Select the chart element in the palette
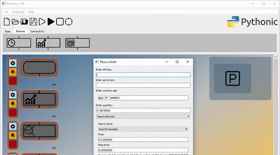Viewport: 280px width, 155px height. [48, 43]
